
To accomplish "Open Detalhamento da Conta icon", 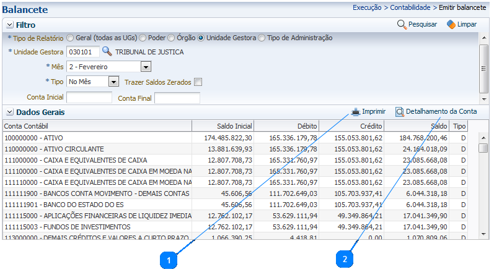I will click(x=400, y=112).
